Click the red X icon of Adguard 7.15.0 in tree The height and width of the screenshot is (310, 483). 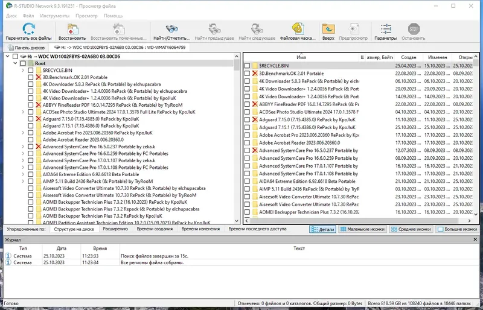(39, 119)
